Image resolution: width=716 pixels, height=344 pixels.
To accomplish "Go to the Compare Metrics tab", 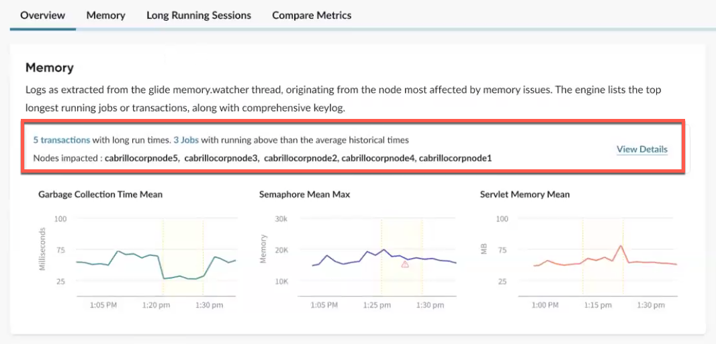I will [x=312, y=15].
